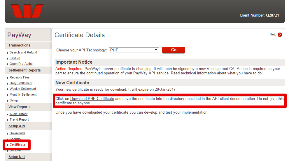Viewport: 289px width, 161px height.
Task: Click the red Help question mark icon
Action: pos(280,35)
